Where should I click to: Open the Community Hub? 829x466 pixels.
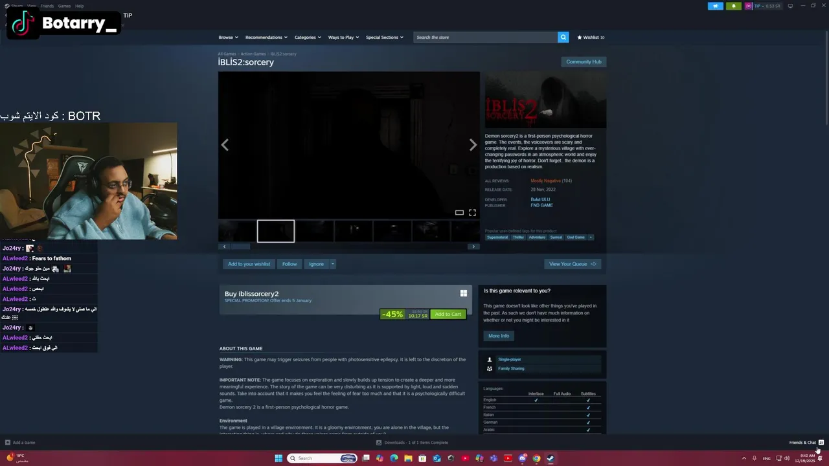(x=584, y=61)
